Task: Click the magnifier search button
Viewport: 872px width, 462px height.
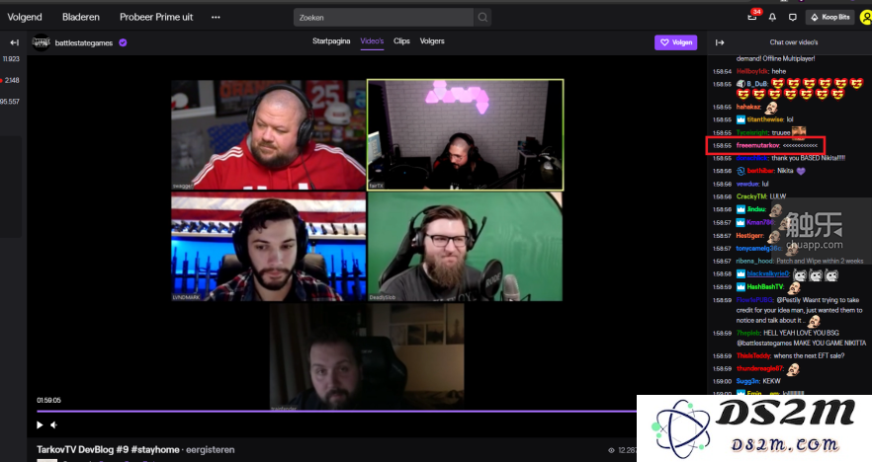Action: 482,17
